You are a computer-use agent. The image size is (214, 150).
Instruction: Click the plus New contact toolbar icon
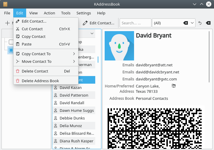7,23
